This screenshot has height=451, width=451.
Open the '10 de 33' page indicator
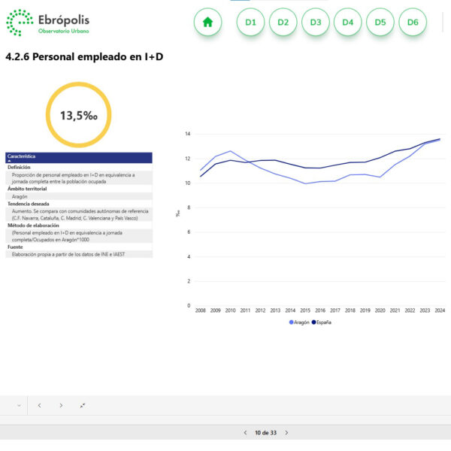tap(265, 433)
